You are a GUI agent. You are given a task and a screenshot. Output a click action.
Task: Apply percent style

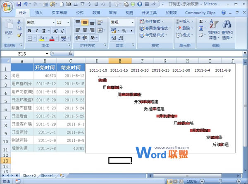124,31
